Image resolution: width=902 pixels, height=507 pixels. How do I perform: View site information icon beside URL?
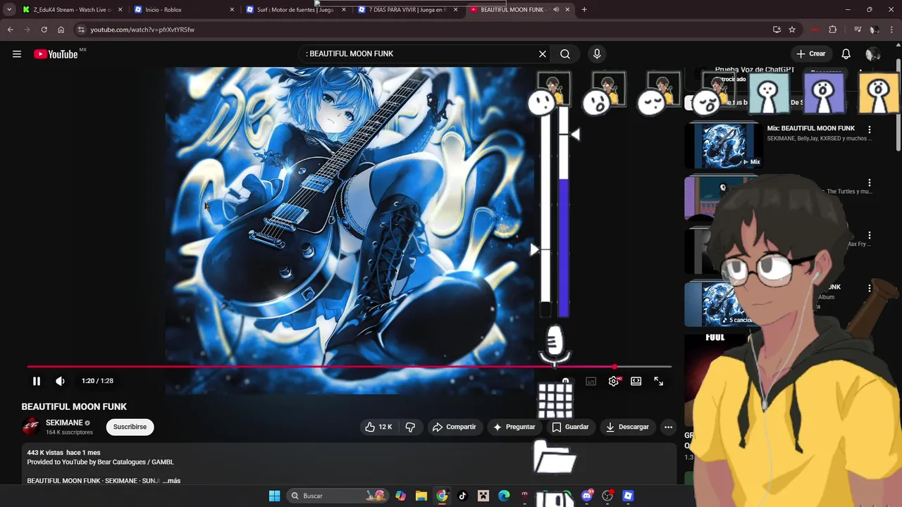tap(81, 30)
